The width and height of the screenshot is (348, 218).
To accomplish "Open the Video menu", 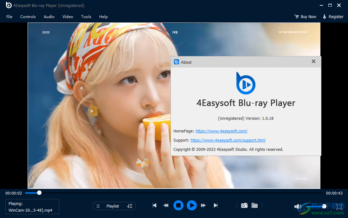I will (x=68, y=16).
